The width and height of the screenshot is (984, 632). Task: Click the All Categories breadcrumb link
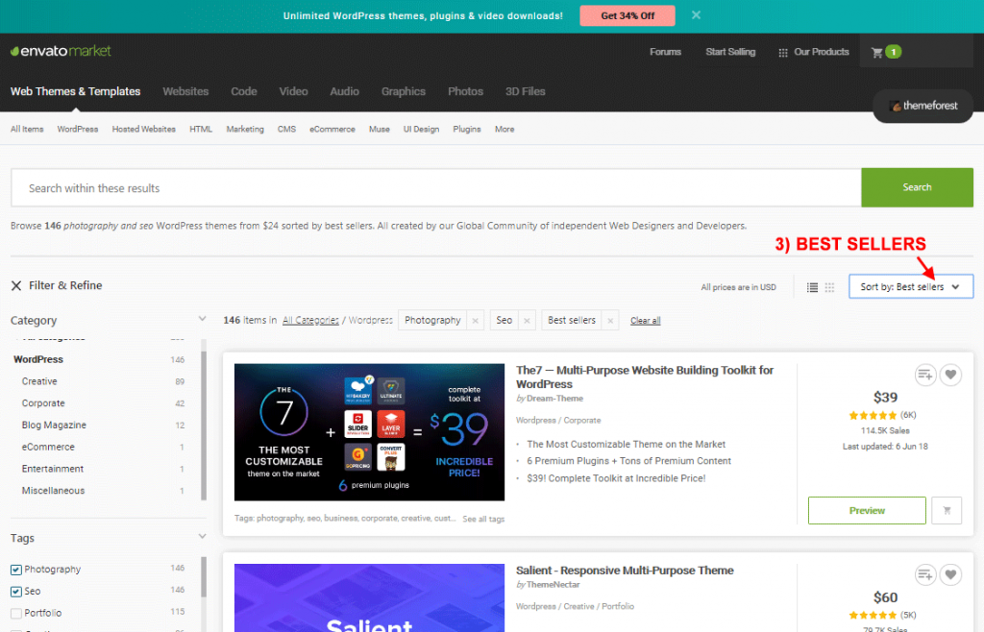pyautogui.click(x=310, y=321)
